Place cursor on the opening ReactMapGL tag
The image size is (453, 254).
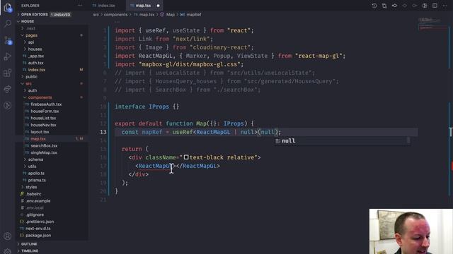(156, 166)
